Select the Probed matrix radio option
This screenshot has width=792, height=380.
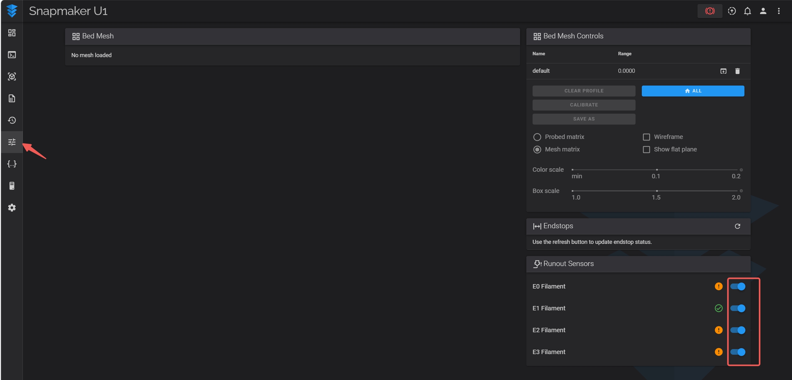[x=537, y=137]
